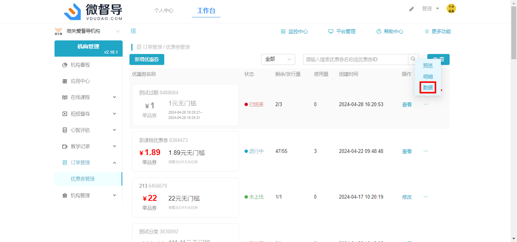Click the 47/55 remaining count

point(281,151)
